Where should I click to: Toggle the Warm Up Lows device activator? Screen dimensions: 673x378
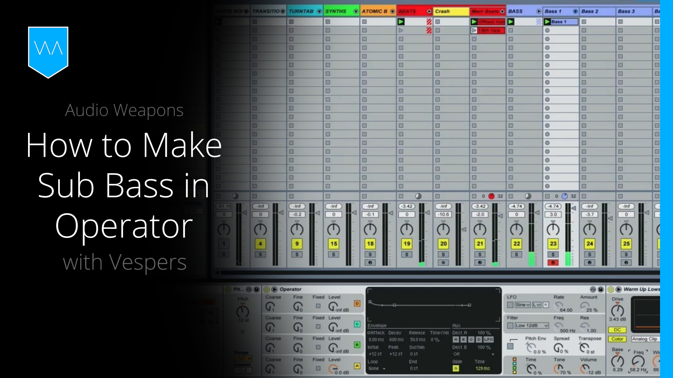coord(611,289)
